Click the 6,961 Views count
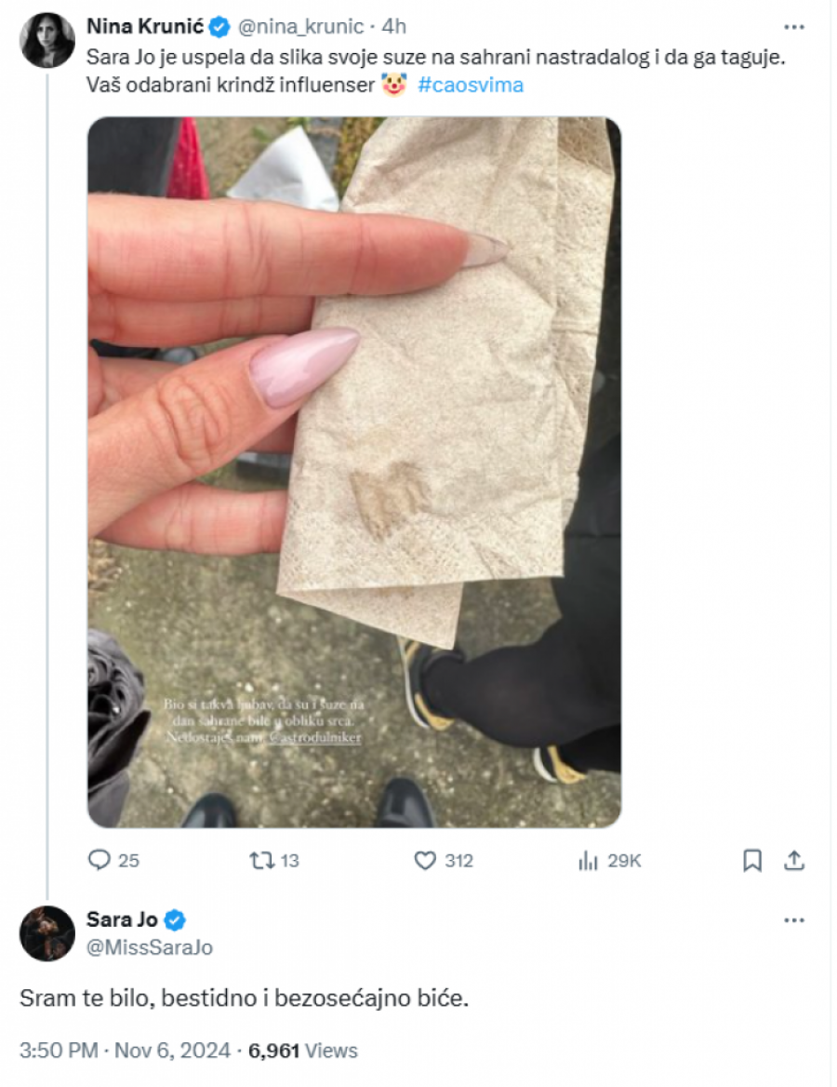837x1087 pixels. (303, 1051)
